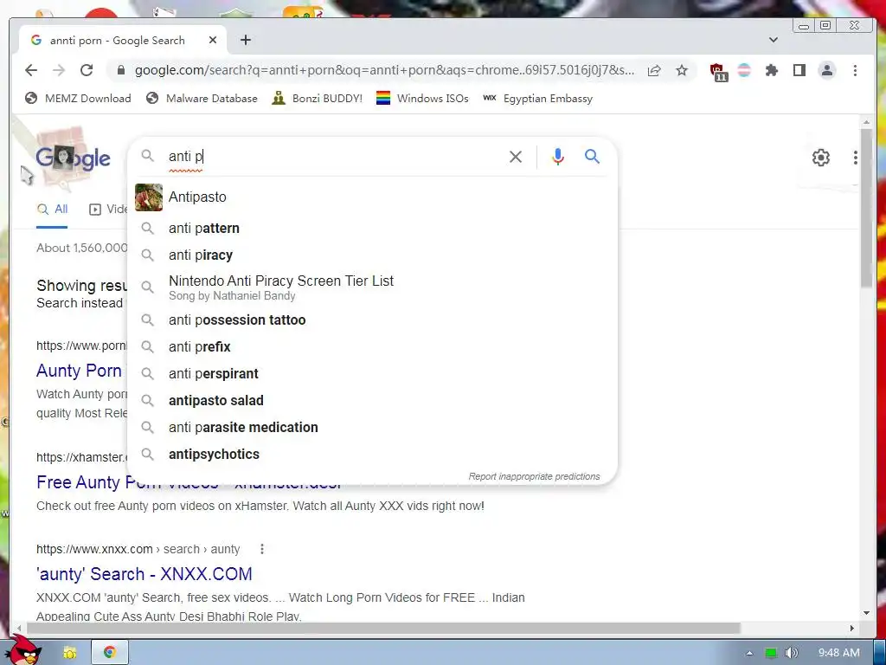The image size is (886, 665).
Task: Click scroll down arrow of page
Action: [866, 613]
